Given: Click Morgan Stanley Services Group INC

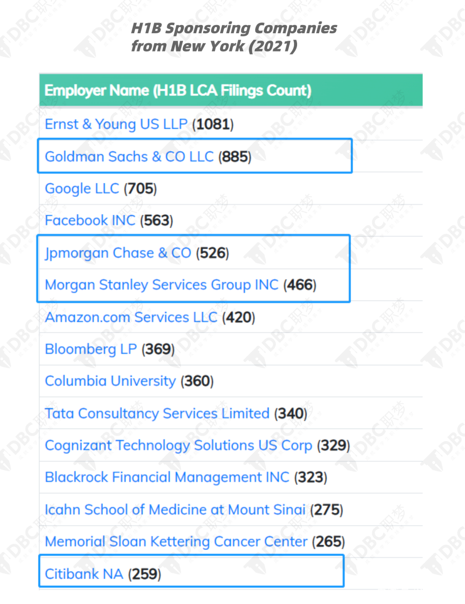Looking at the screenshot, I should [162, 285].
